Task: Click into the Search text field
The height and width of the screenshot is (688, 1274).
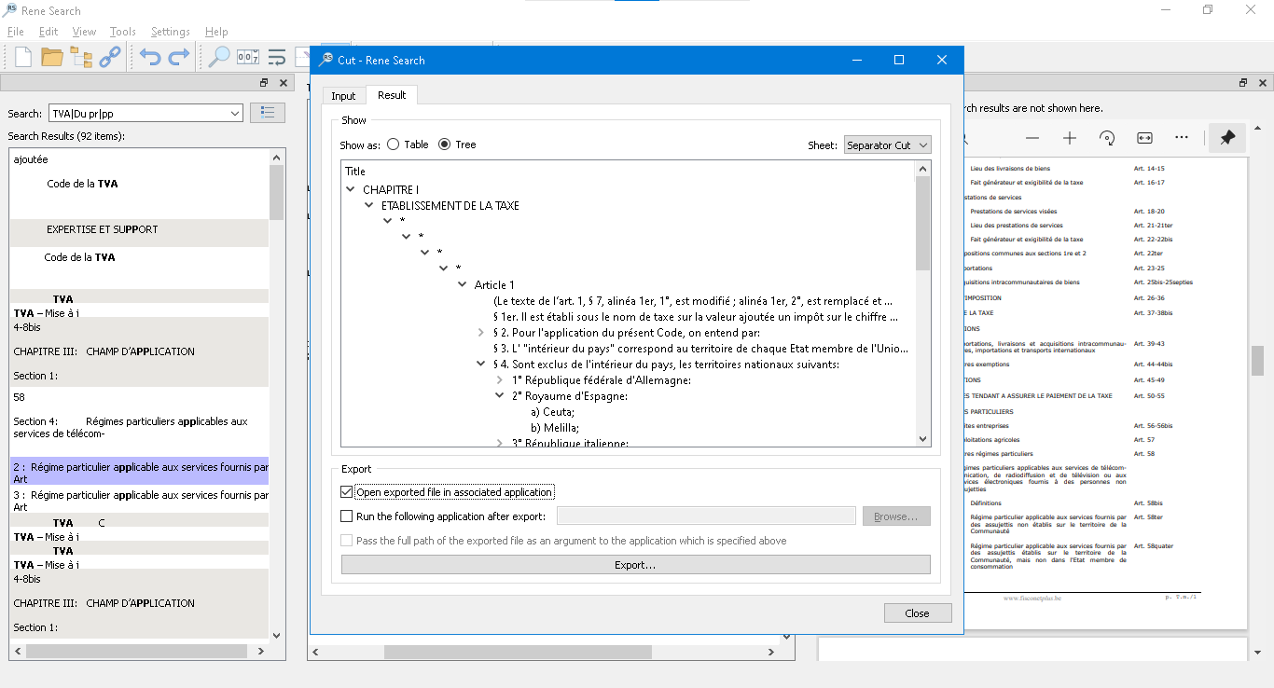Action: coord(137,114)
